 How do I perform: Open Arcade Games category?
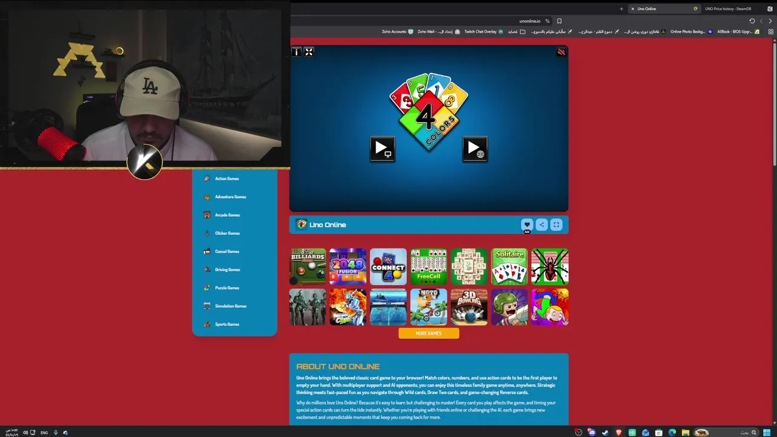pos(227,215)
